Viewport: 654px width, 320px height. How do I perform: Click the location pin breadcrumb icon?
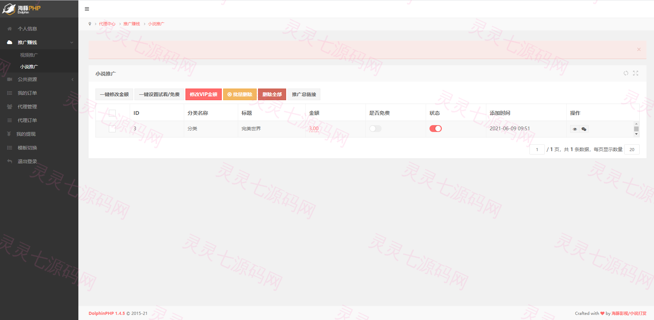click(x=90, y=24)
